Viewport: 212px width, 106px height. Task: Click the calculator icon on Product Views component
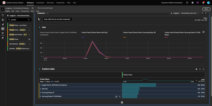coord(29,39)
